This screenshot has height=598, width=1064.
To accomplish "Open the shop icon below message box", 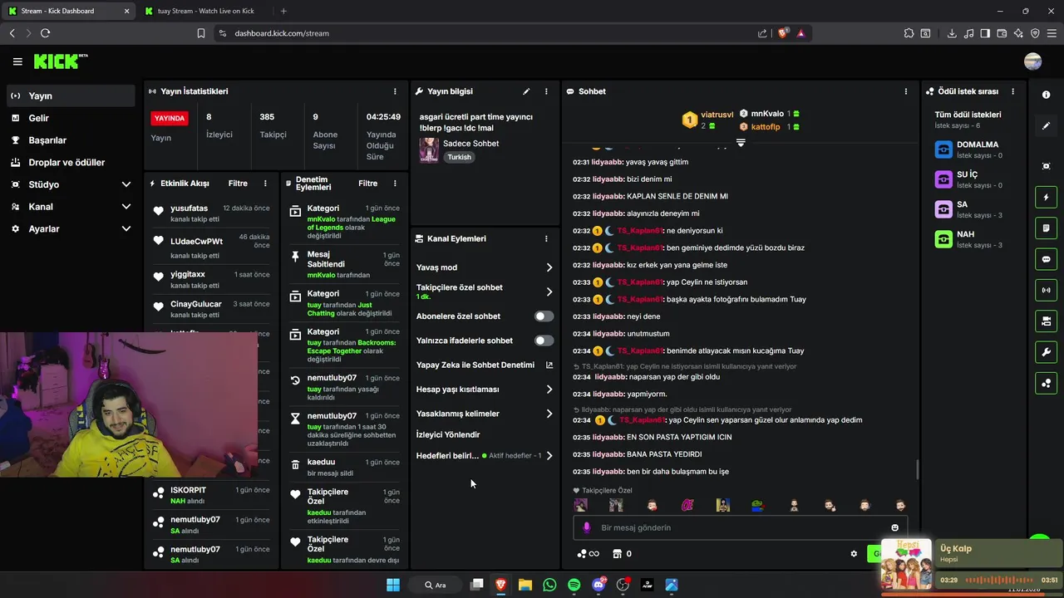I will (617, 554).
